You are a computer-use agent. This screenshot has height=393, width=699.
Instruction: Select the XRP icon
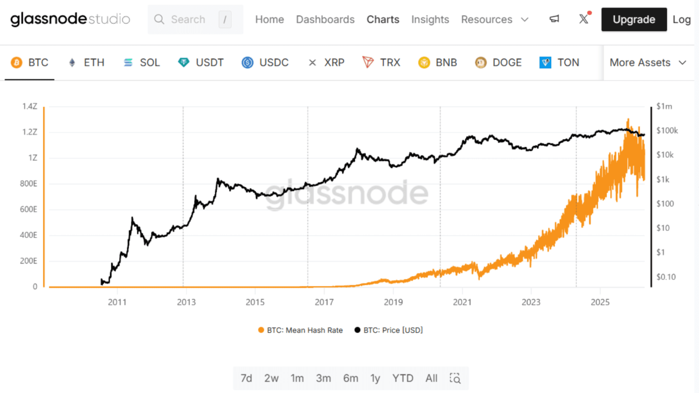click(x=312, y=62)
